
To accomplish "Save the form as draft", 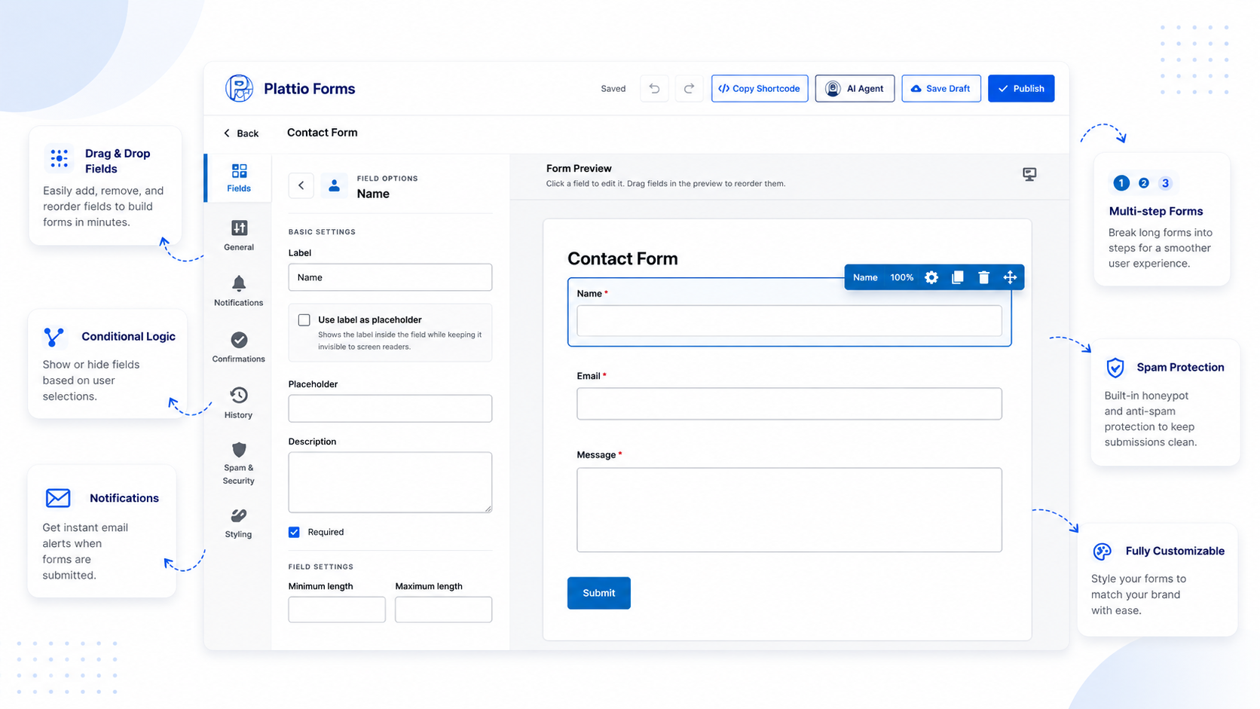I will point(941,88).
